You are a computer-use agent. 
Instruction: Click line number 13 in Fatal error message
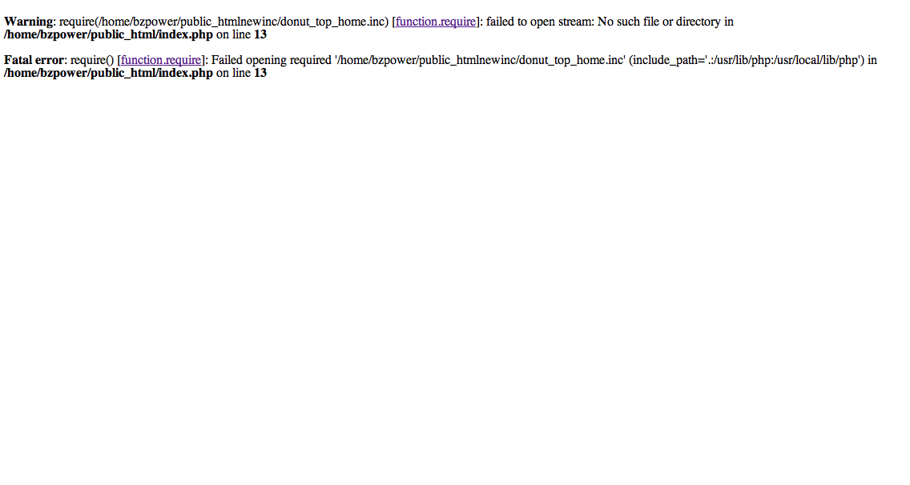tap(260, 73)
